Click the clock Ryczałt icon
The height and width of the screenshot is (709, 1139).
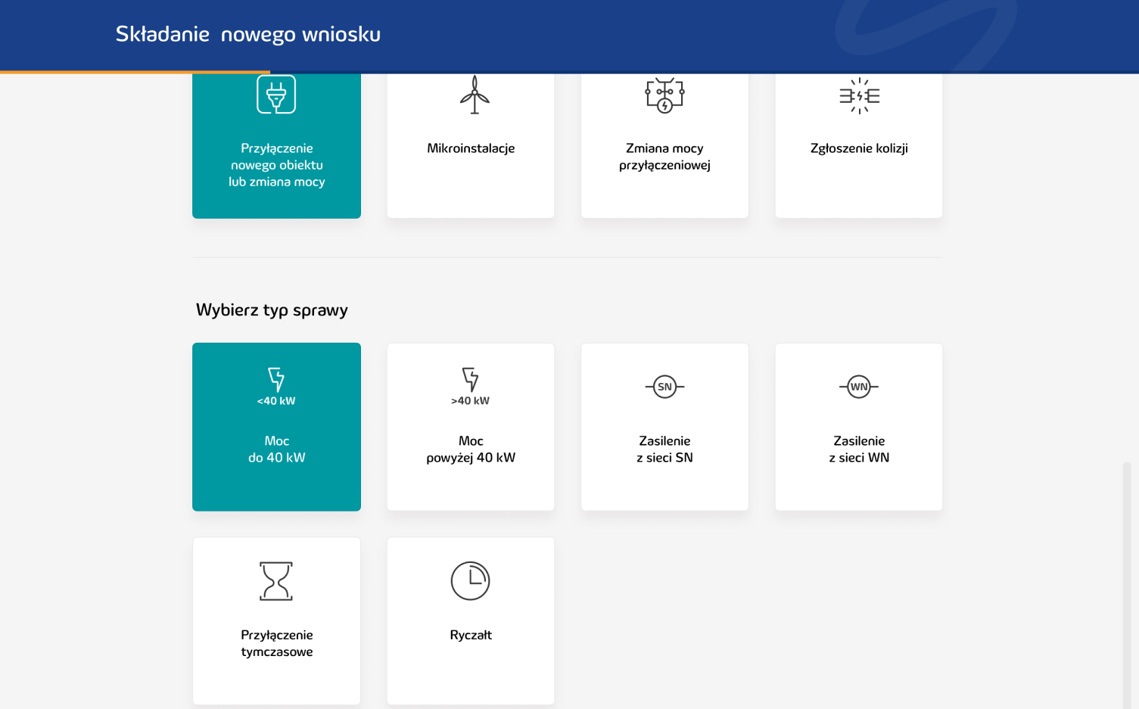[x=471, y=581]
